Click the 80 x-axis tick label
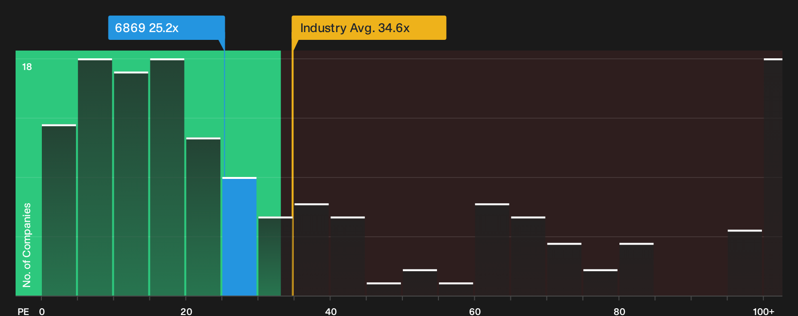 [619, 311]
